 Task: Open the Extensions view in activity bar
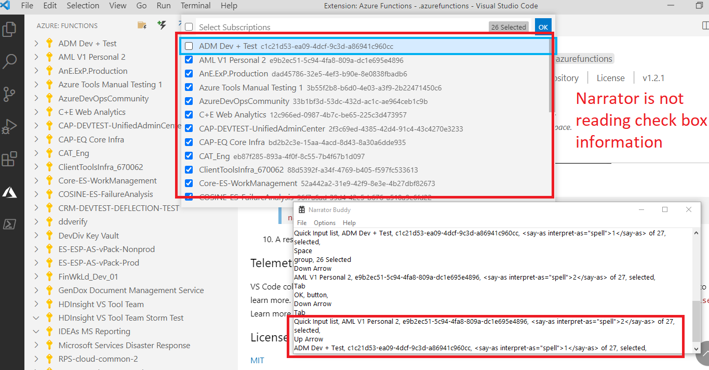click(x=9, y=159)
